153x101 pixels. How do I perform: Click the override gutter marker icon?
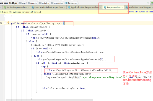1,23
